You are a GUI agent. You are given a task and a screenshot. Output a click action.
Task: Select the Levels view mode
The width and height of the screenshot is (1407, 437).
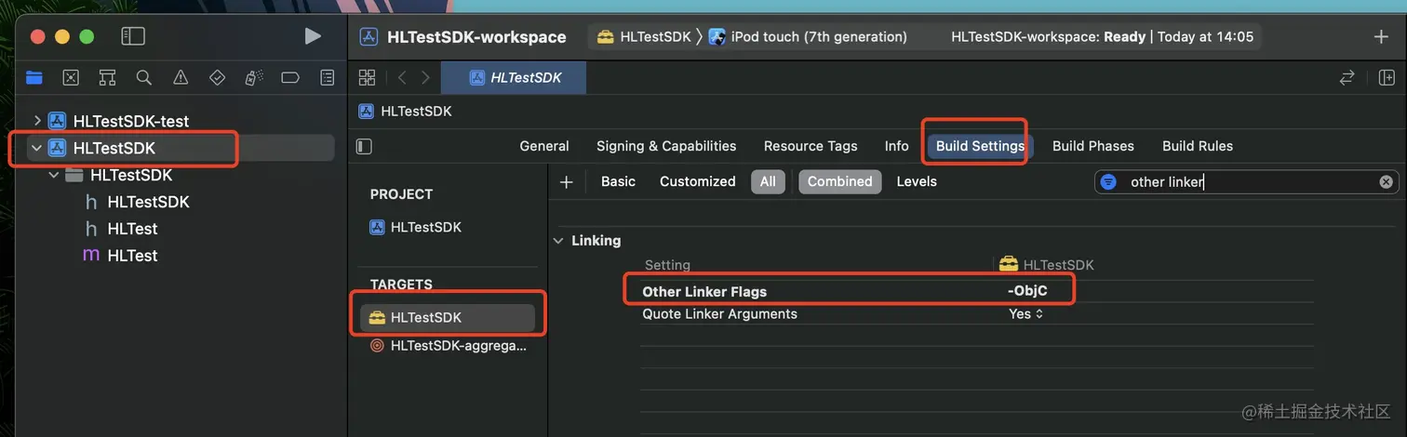click(917, 182)
